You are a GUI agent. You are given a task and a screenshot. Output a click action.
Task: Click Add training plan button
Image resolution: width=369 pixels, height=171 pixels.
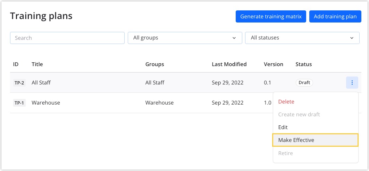335,16
